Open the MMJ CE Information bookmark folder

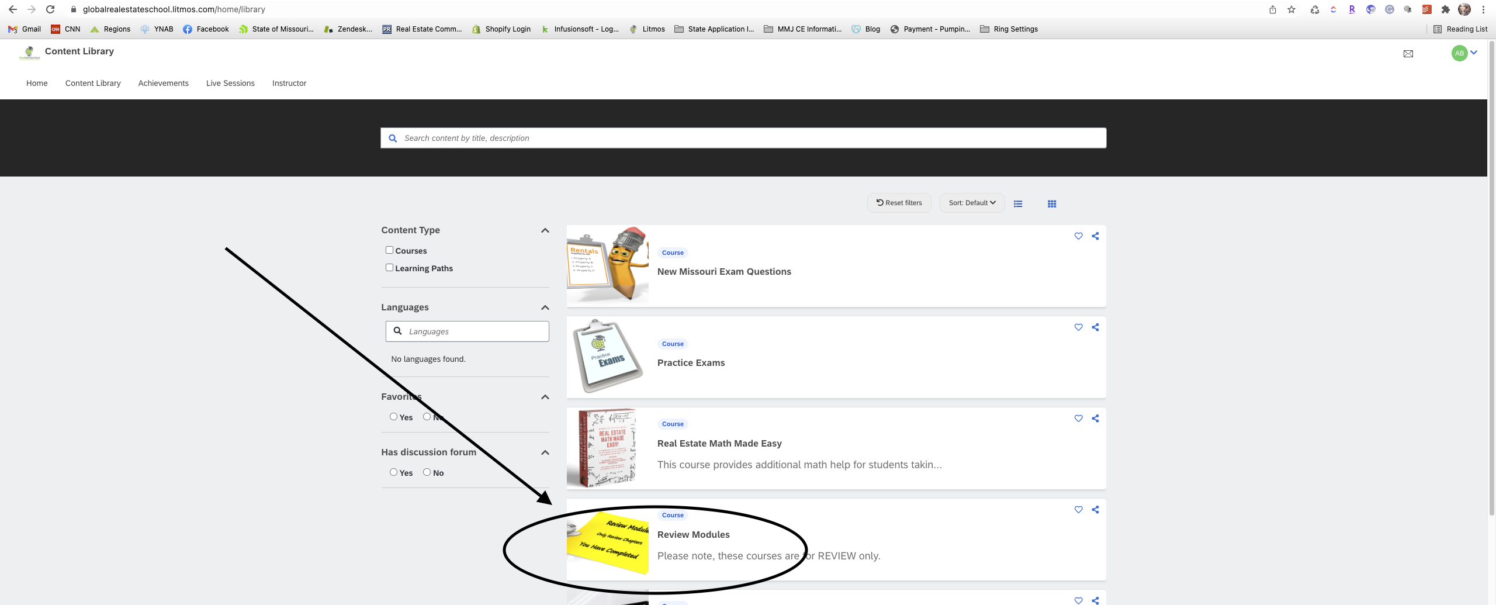pos(803,29)
